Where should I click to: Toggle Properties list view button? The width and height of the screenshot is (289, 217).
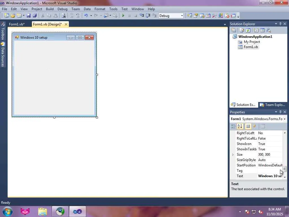coord(248,126)
